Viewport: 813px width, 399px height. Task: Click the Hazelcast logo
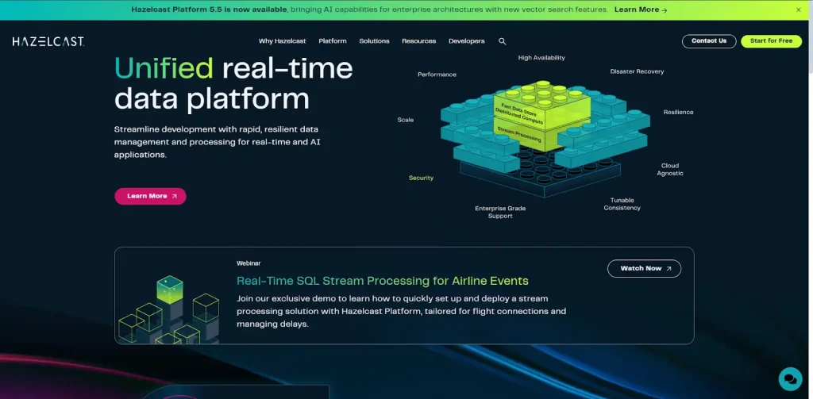coord(48,41)
